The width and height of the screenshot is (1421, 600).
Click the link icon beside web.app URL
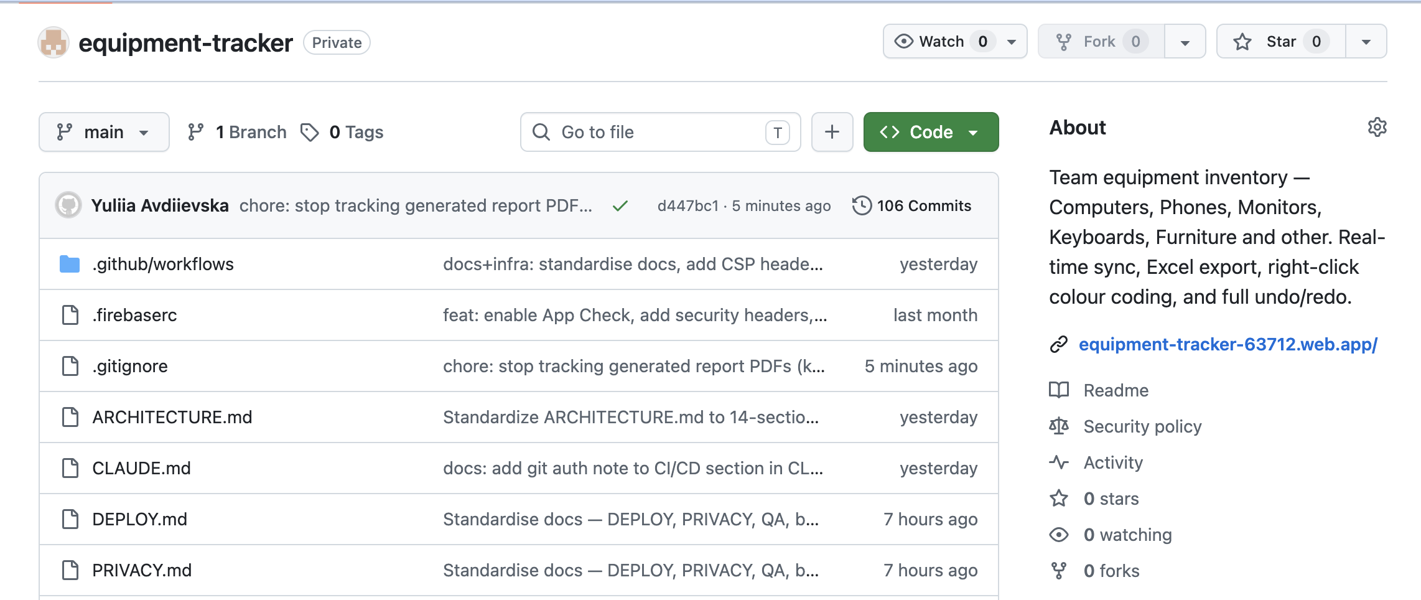[x=1059, y=344]
